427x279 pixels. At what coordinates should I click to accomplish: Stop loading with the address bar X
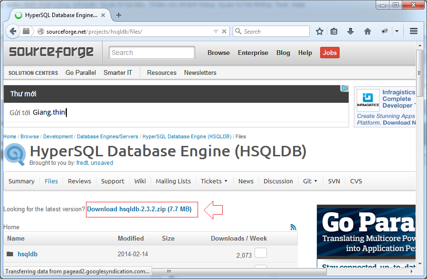pos(224,32)
